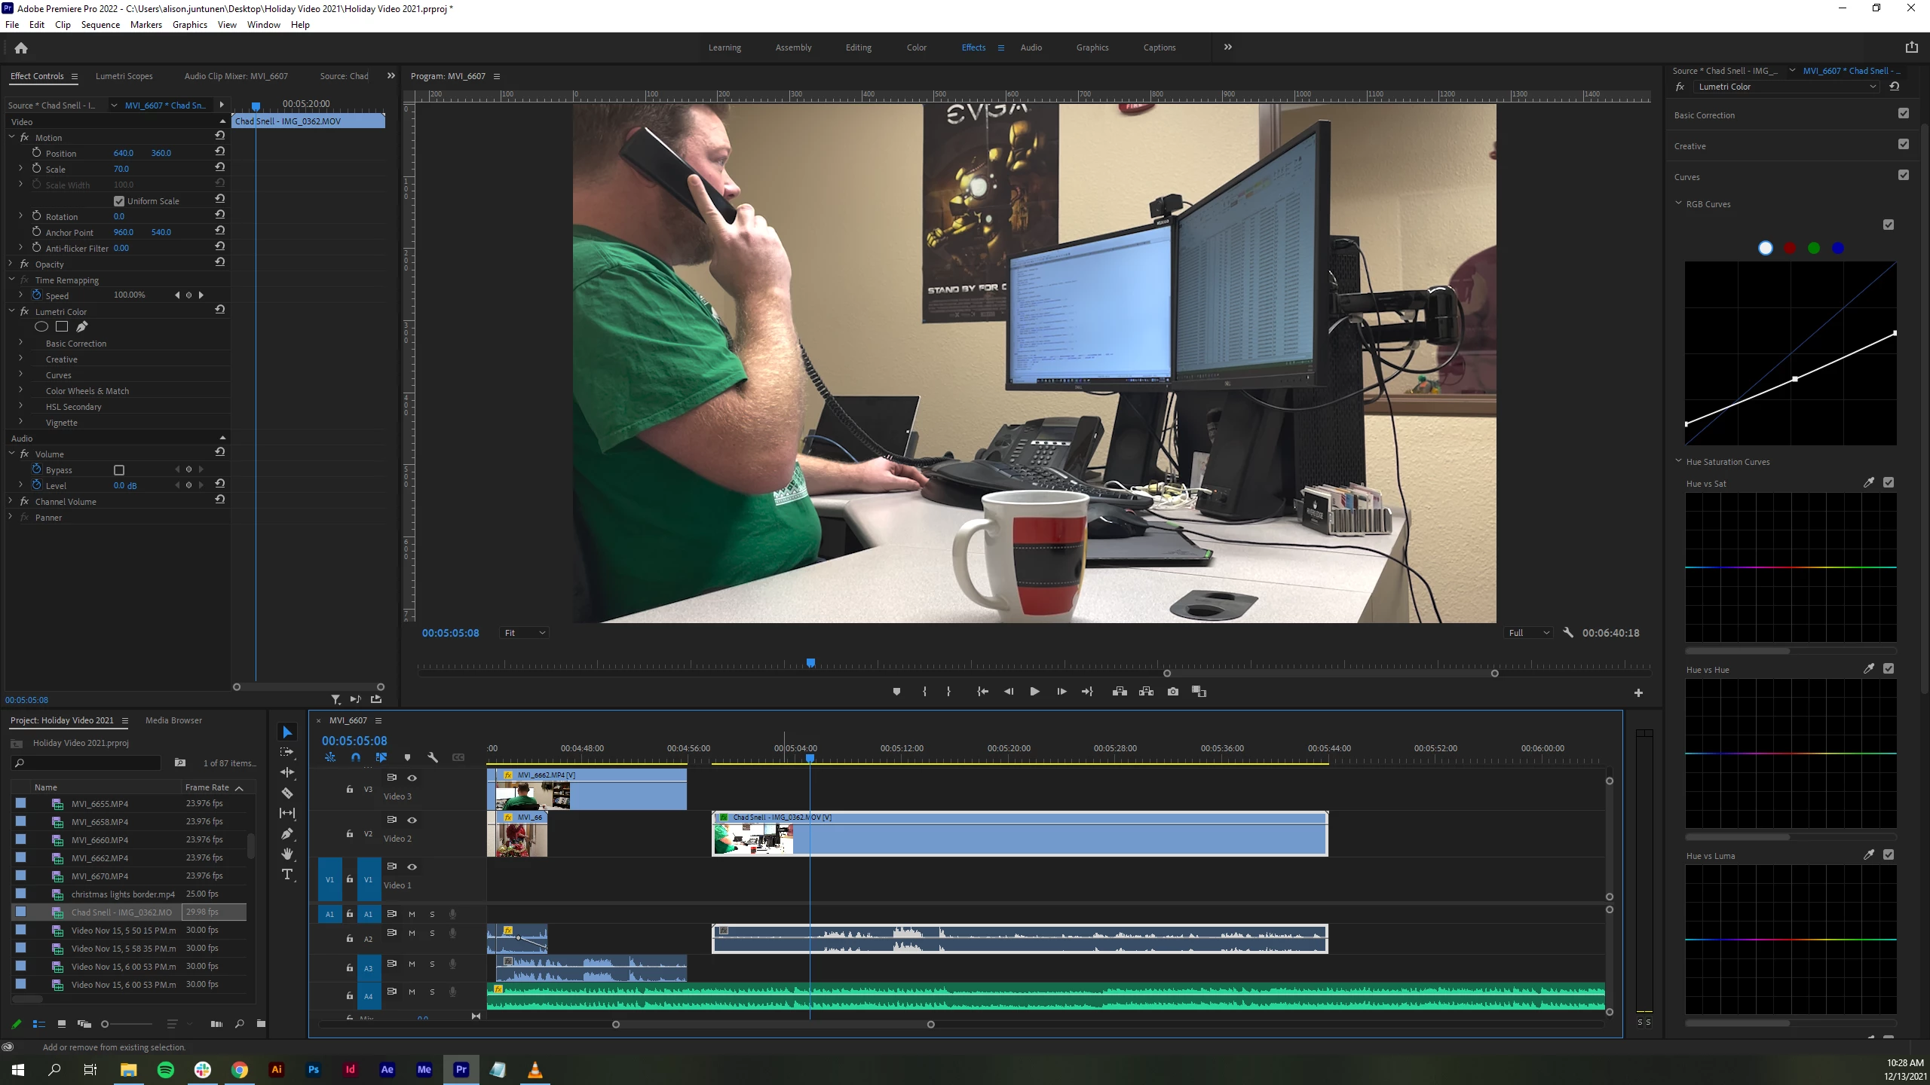
Task: Switch to the Lumetri Scopes tab
Action: (x=124, y=76)
